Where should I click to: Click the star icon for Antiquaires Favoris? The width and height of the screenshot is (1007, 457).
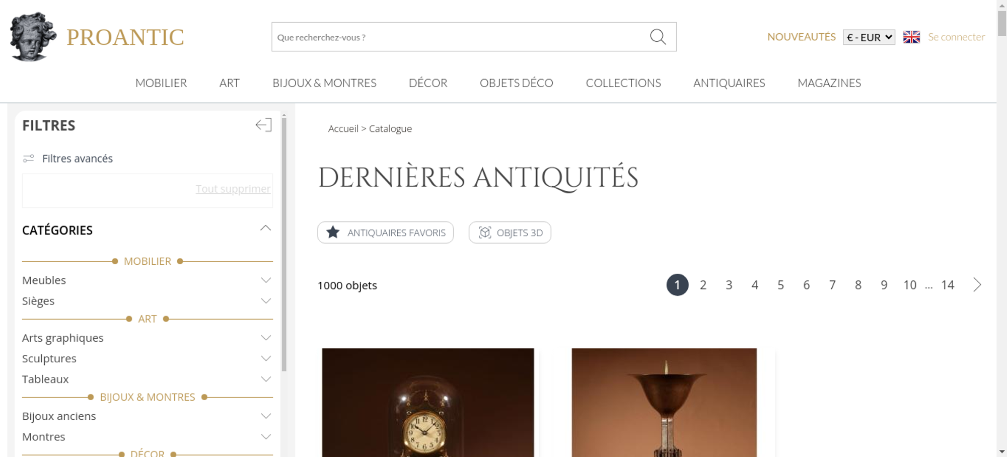click(x=333, y=233)
